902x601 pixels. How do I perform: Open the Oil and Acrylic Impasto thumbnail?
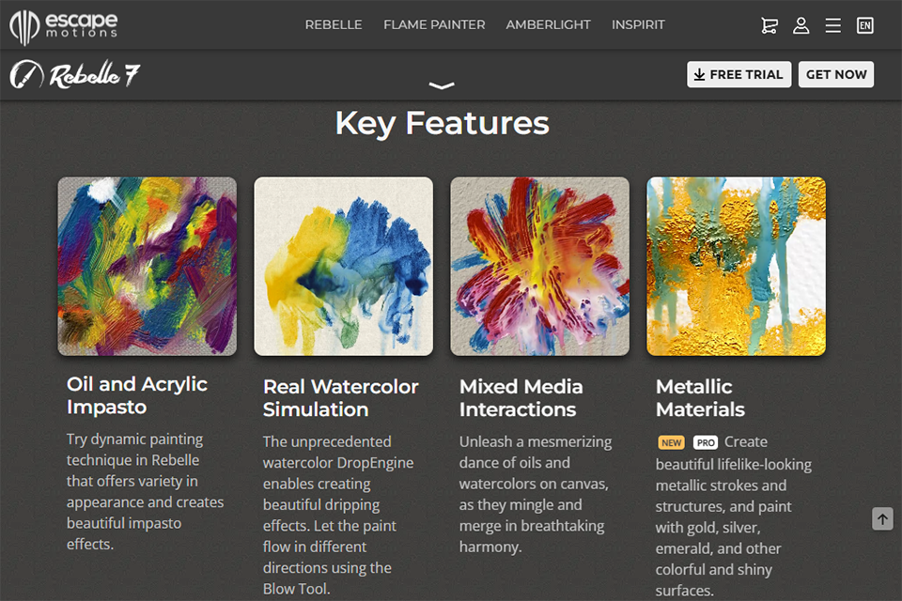(x=148, y=267)
